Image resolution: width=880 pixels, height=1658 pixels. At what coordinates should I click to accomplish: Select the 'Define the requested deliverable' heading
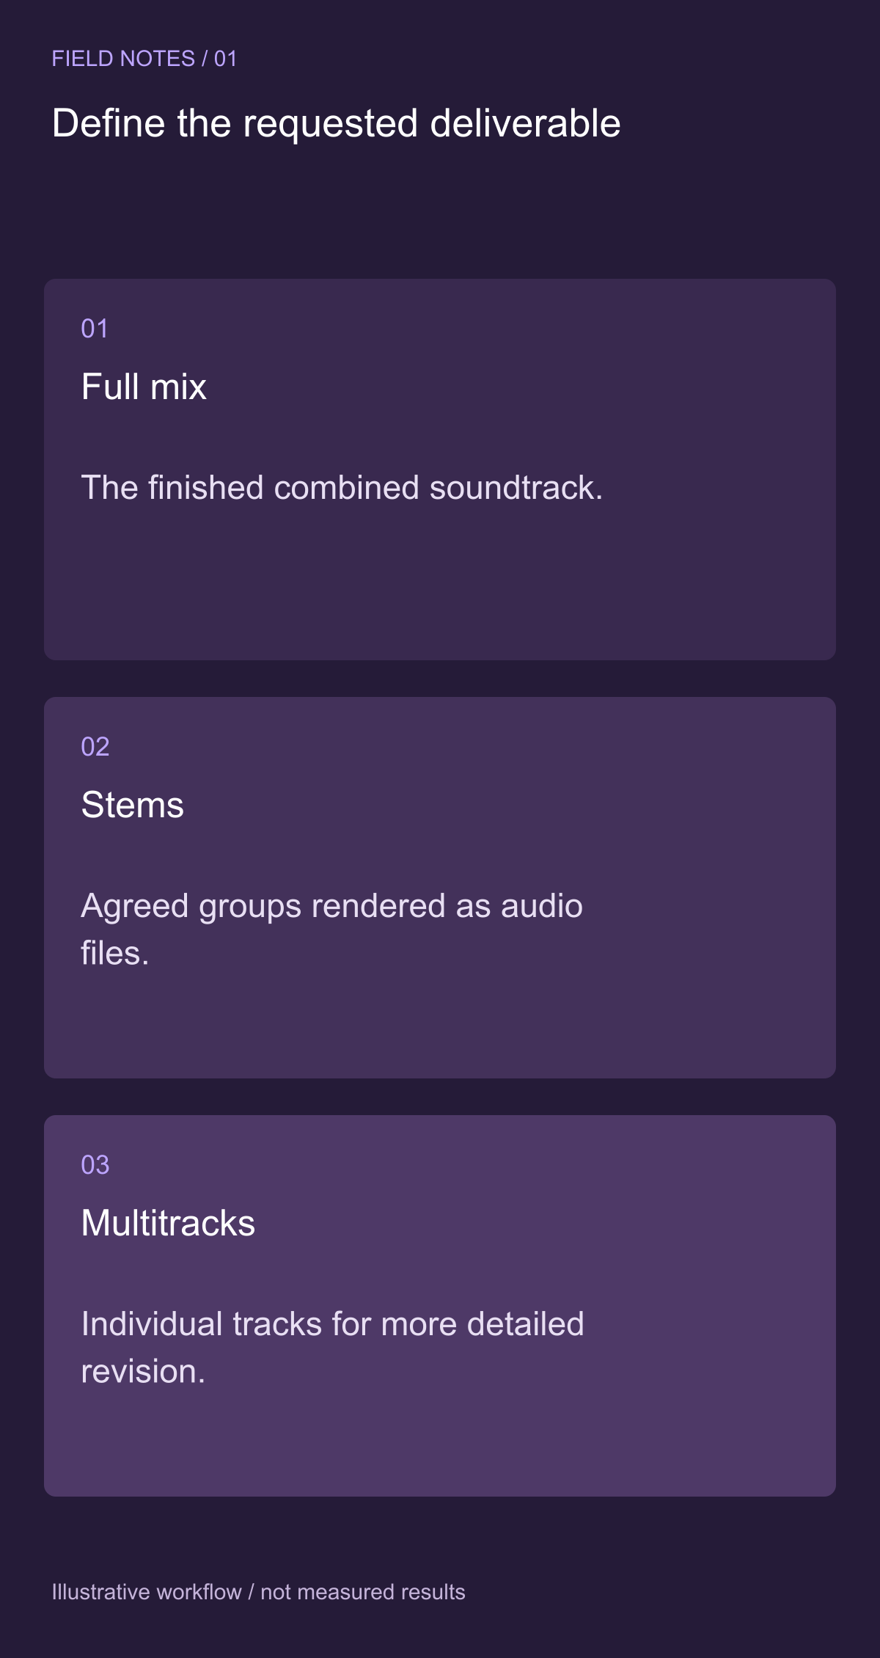336,123
